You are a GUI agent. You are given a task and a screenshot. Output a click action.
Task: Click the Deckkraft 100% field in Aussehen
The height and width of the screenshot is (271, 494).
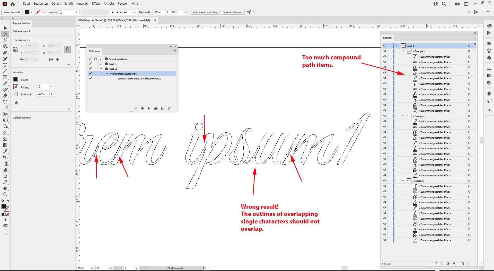click(43, 94)
